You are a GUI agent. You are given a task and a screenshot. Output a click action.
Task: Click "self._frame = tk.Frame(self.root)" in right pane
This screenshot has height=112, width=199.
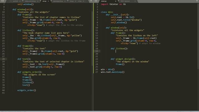pos(136,38)
